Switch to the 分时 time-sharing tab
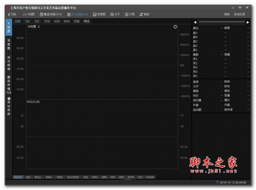Viewport: 256px width, 190px height. click(17, 21)
